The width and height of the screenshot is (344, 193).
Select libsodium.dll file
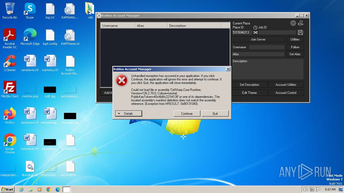30,169
